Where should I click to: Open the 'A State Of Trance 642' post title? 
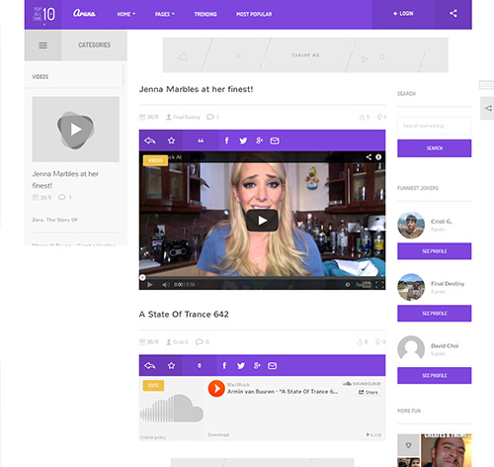point(184,314)
